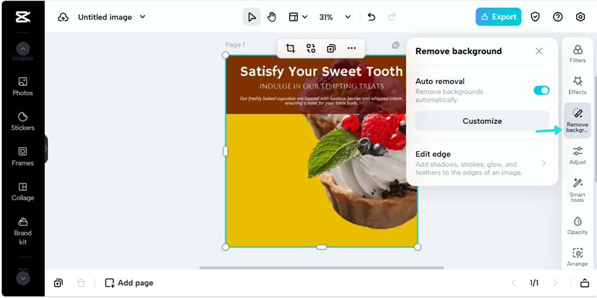Click the up arrow above Shapes
The width and height of the screenshot is (597, 298).
point(23,49)
